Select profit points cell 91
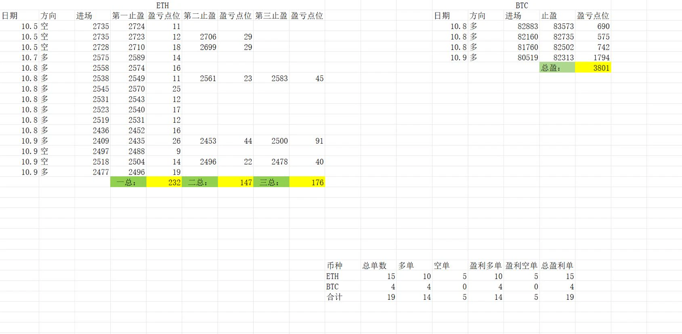The image size is (682, 334). pyautogui.click(x=307, y=141)
